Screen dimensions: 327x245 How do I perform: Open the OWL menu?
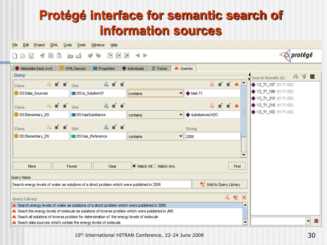54,45
